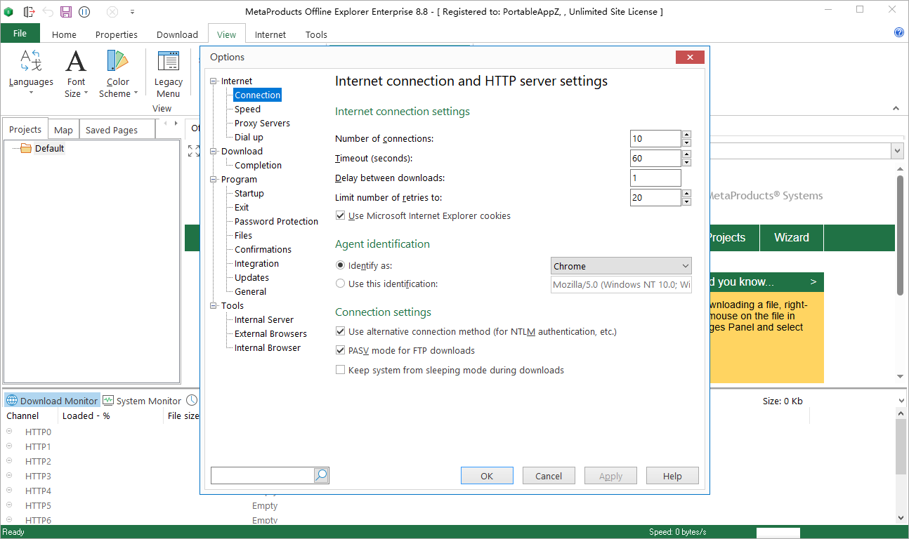
Task: Open the Identify as Chrome dropdown
Action: [x=620, y=266]
